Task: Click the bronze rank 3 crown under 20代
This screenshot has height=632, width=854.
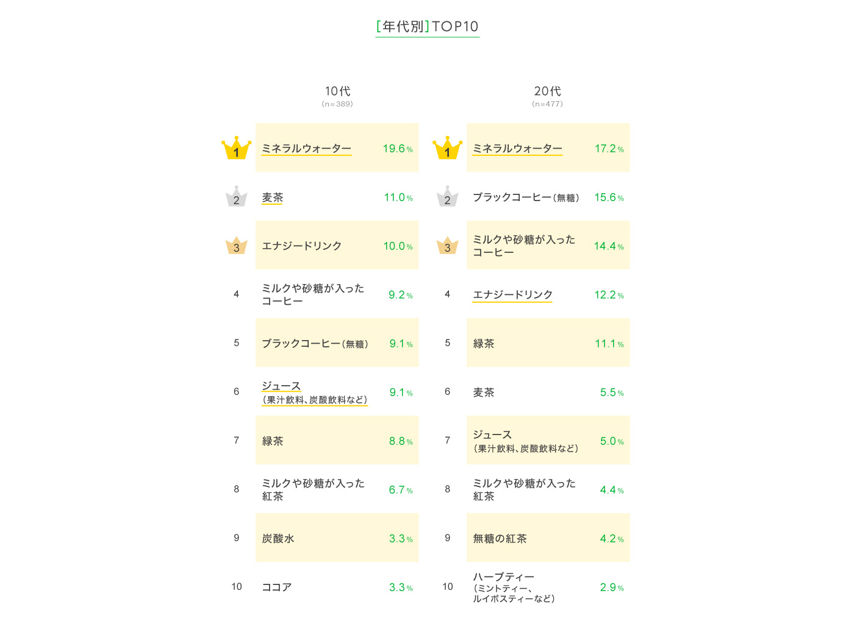Action: point(447,246)
